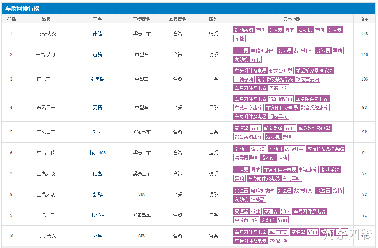The height and width of the screenshot is (248, 378).
Task: Click the 排名 column header
Action: click(11, 19)
